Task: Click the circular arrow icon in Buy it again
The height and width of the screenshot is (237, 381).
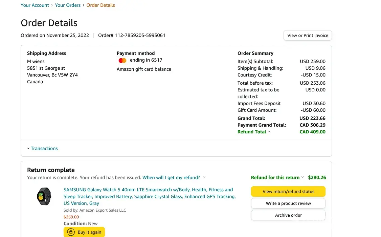Action: point(71,232)
